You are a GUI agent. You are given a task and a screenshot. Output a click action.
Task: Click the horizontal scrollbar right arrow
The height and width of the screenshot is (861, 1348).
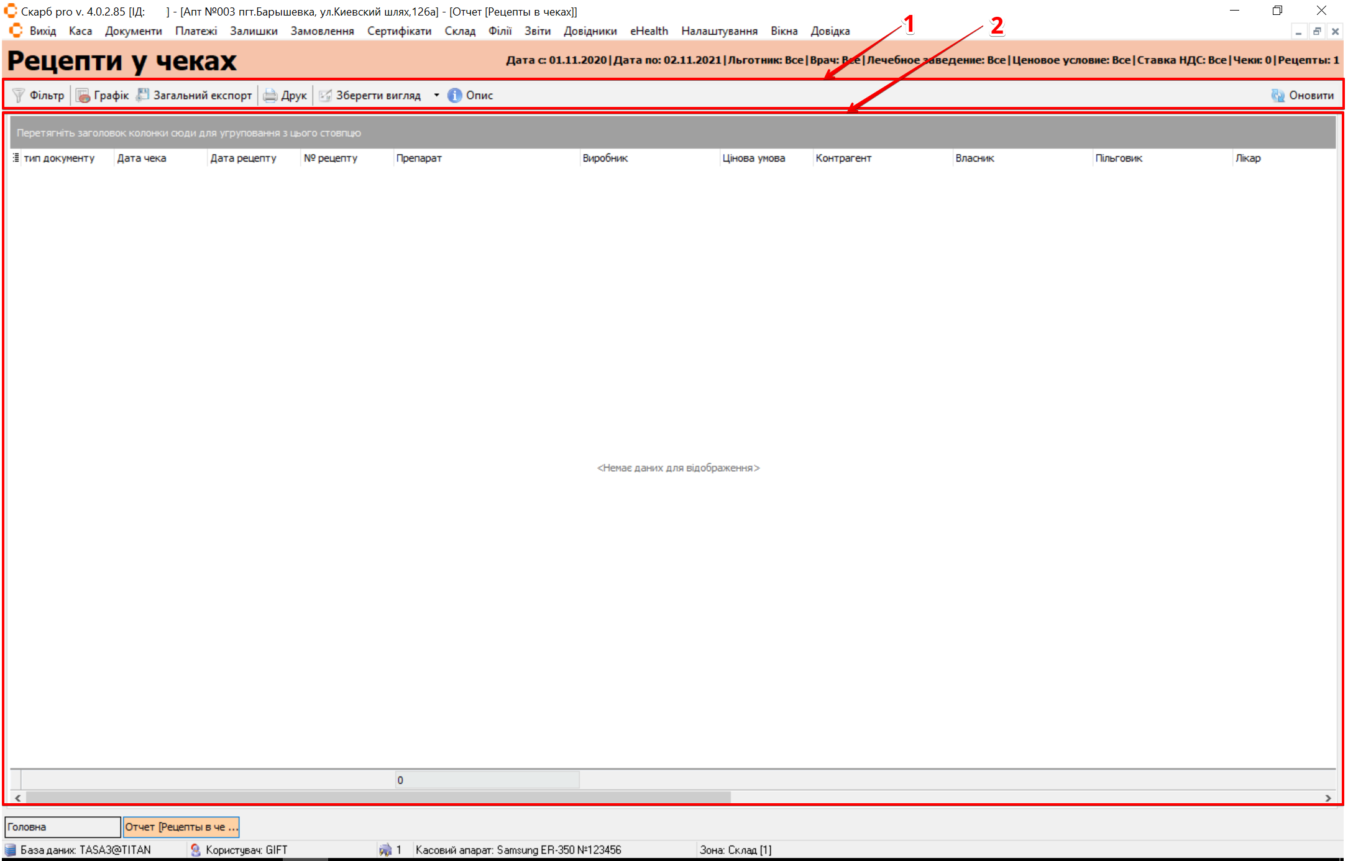pos(1328,798)
